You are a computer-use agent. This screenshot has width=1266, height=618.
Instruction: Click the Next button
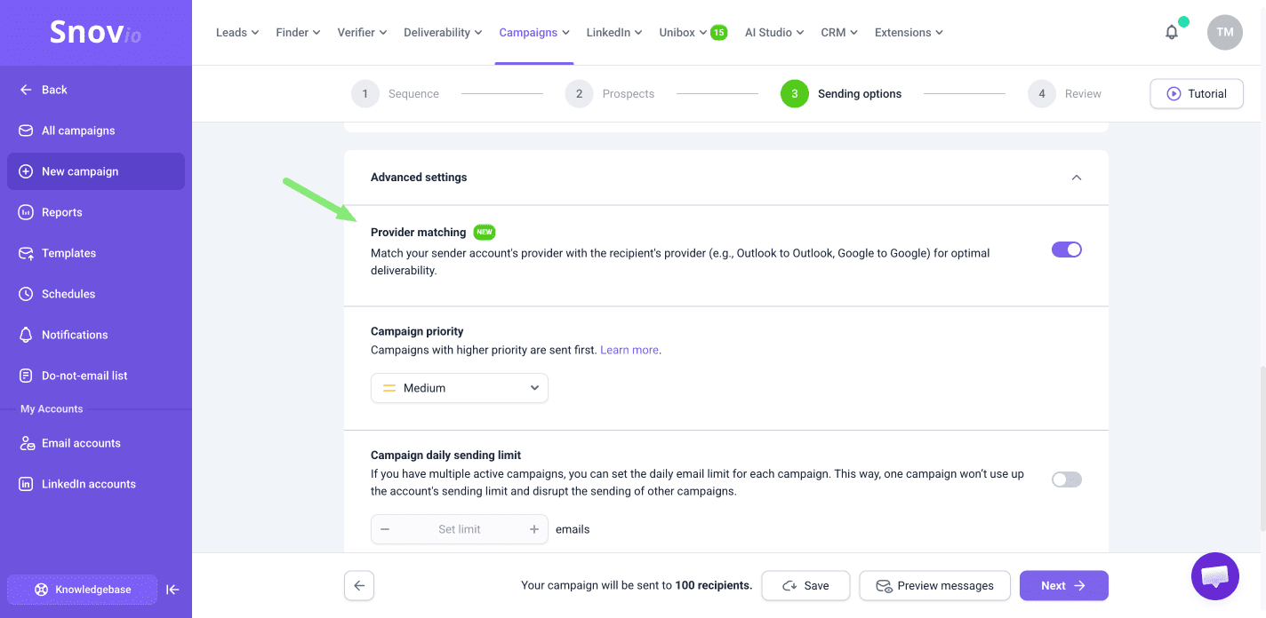tap(1063, 586)
